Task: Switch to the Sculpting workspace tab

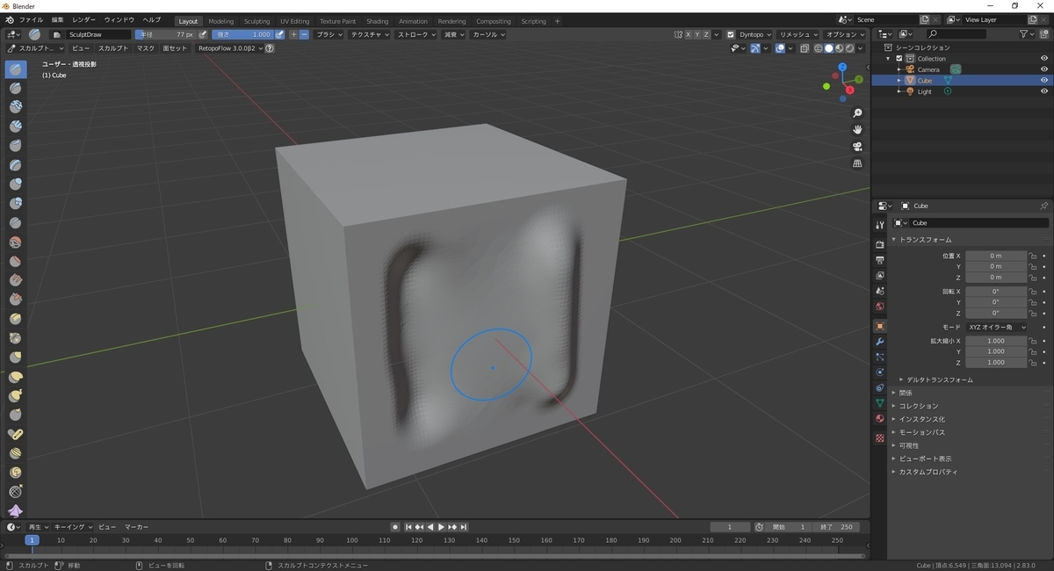Action: (256, 21)
